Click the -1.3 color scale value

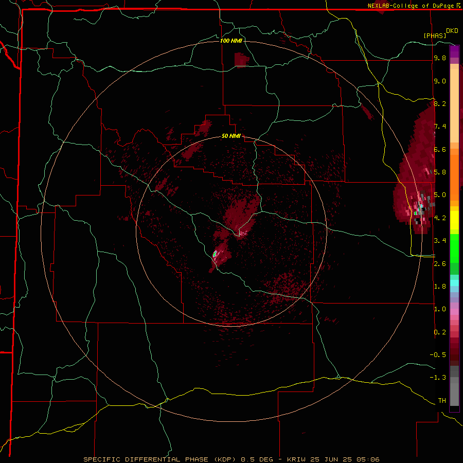coord(438,378)
